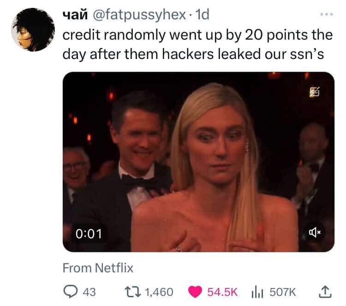This screenshot has width=346, height=306.
Task: Play the video of the blonde woman
Action: [198, 162]
